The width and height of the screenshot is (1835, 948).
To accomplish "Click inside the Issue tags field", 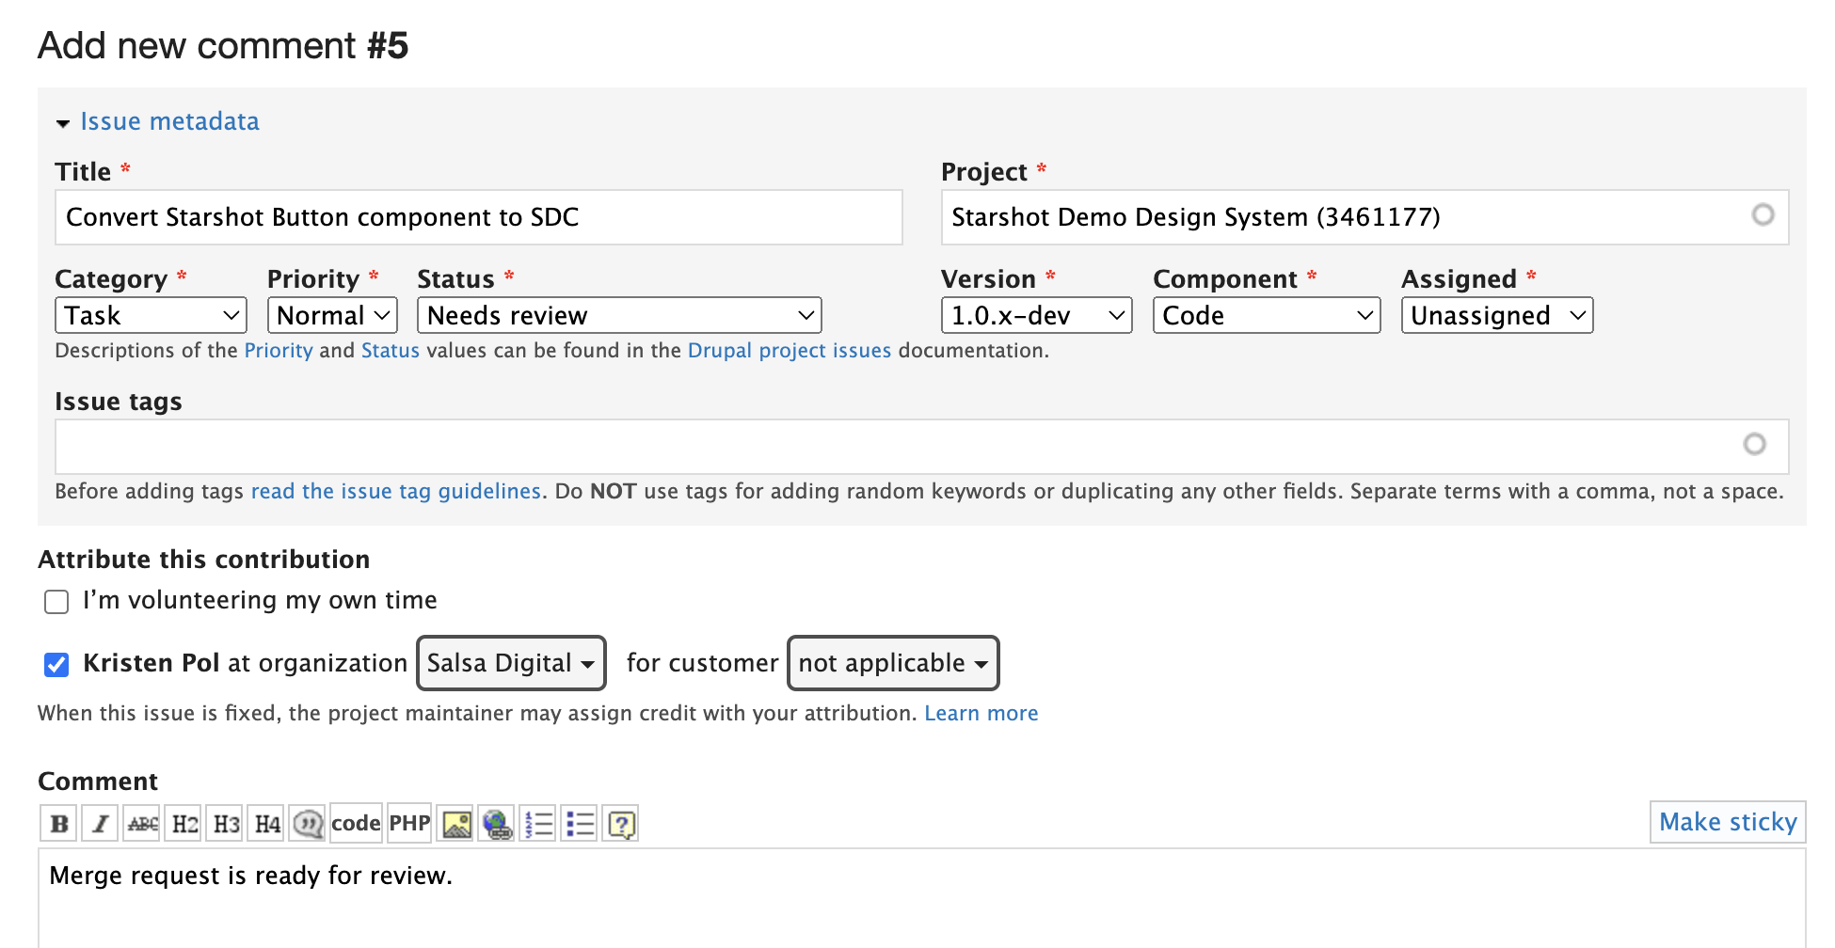I will 847,446.
